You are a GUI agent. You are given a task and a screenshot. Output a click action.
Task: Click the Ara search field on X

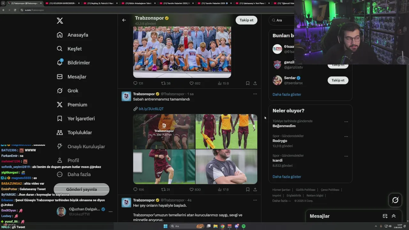click(281, 20)
